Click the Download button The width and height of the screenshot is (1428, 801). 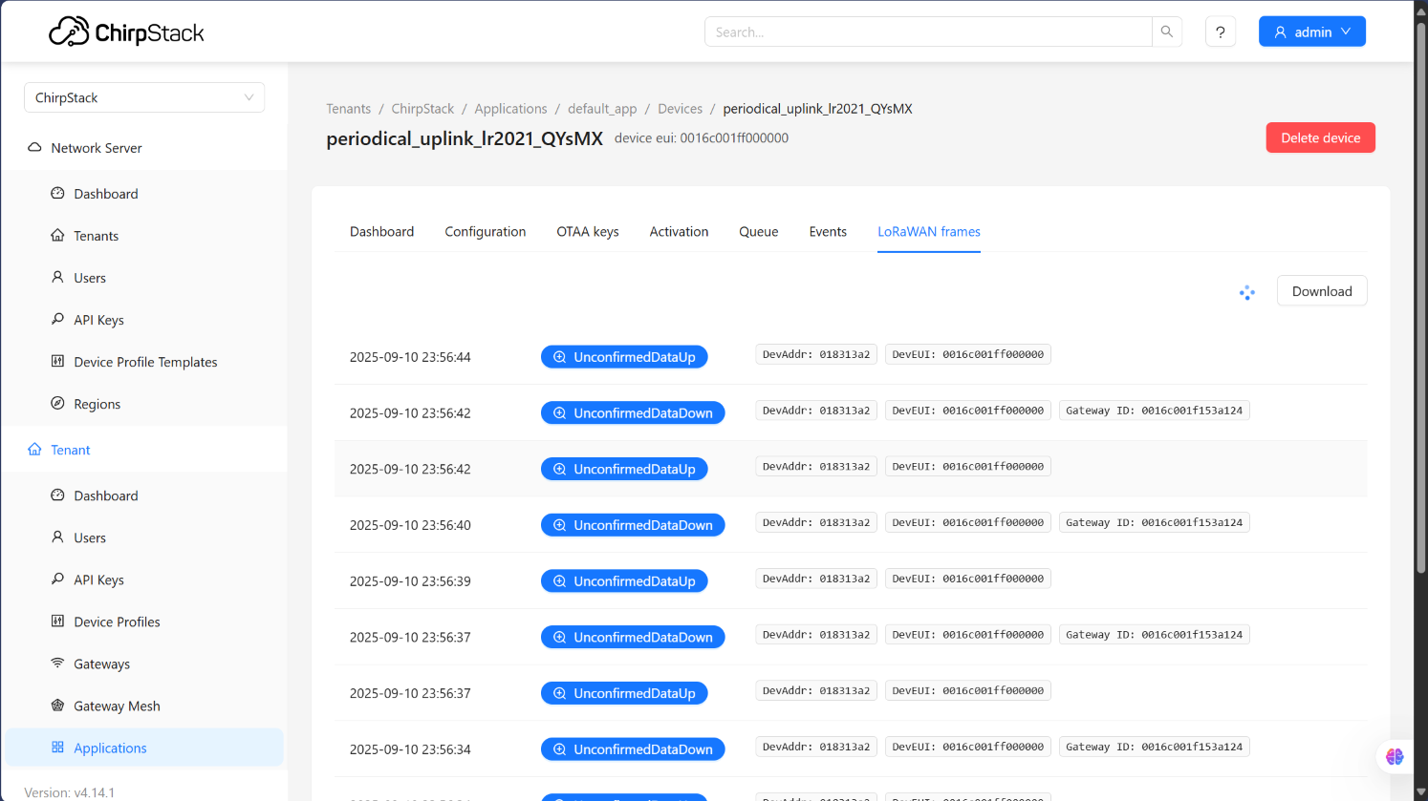tap(1322, 291)
